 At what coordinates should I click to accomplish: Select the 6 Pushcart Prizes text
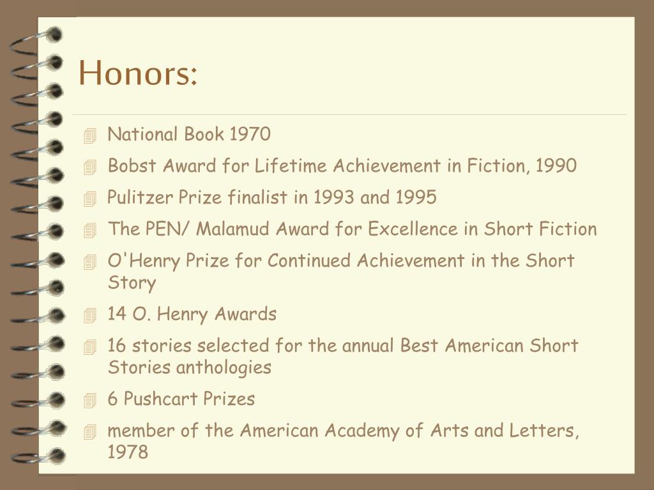pos(181,399)
